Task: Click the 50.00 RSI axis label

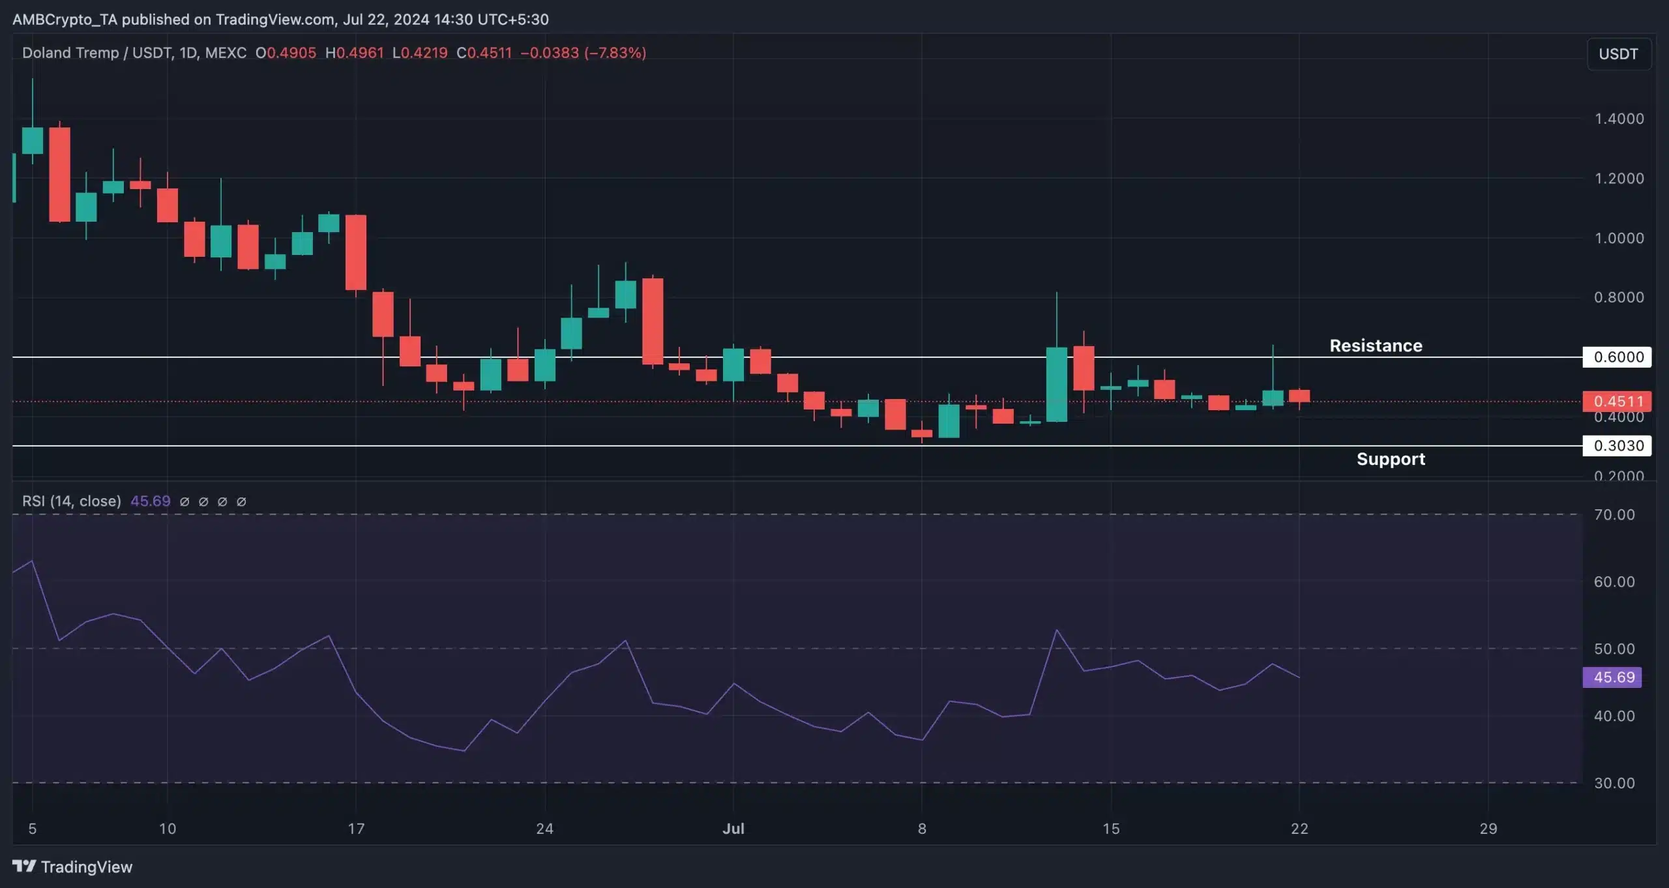Action: tap(1614, 649)
